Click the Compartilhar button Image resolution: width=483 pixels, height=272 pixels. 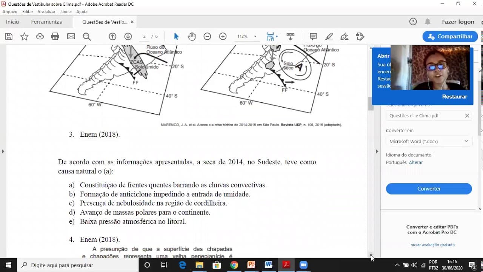tap(450, 37)
